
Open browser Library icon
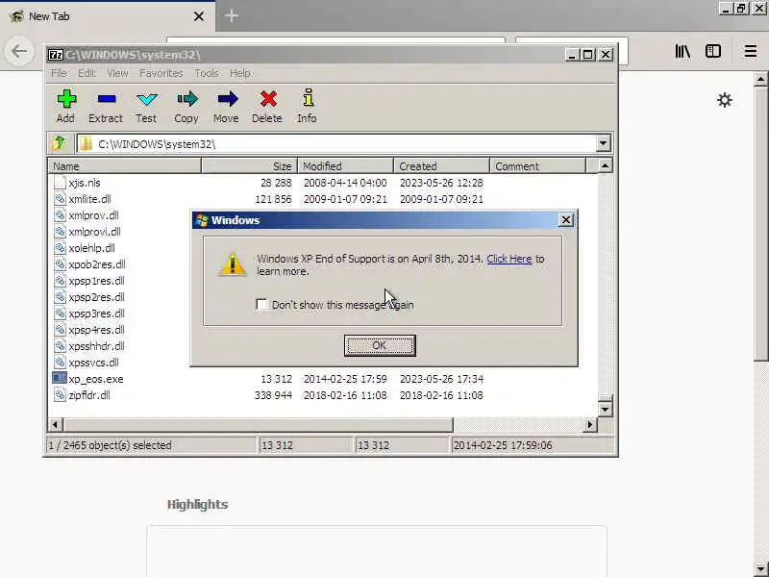[x=682, y=51]
